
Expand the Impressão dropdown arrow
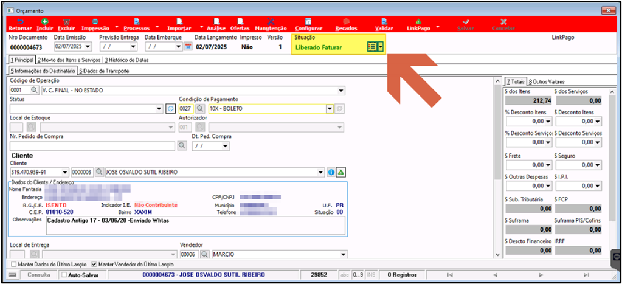tap(117, 27)
